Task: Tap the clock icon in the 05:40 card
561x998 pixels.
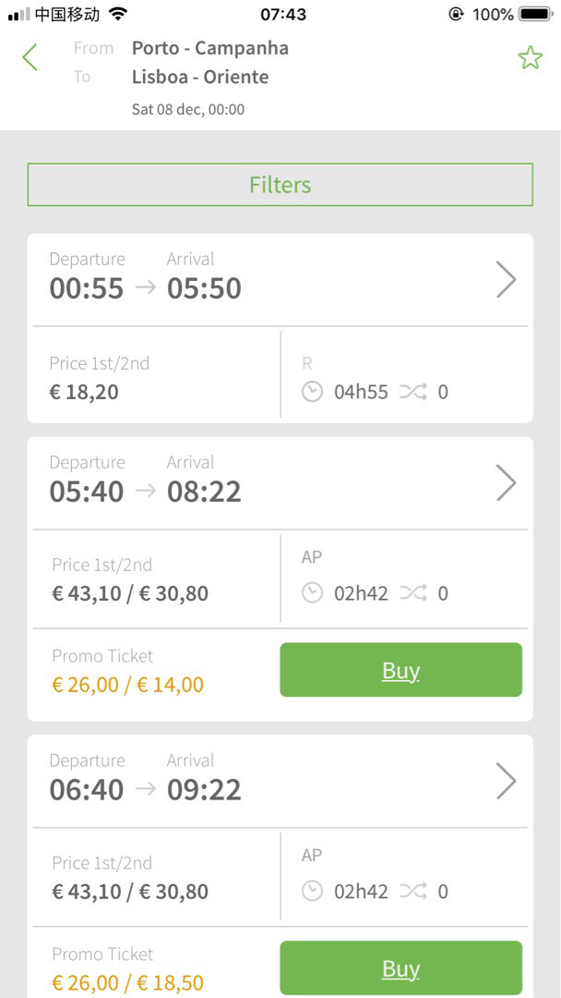Action: (313, 593)
